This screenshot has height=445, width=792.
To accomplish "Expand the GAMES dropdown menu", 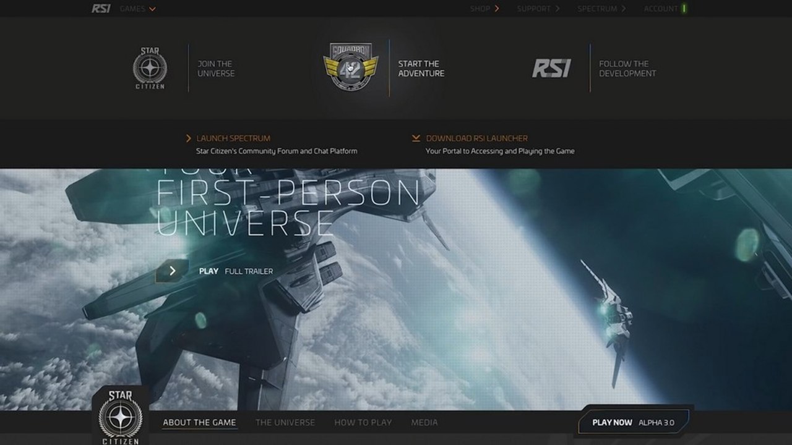I will pyautogui.click(x=138, y=9).
